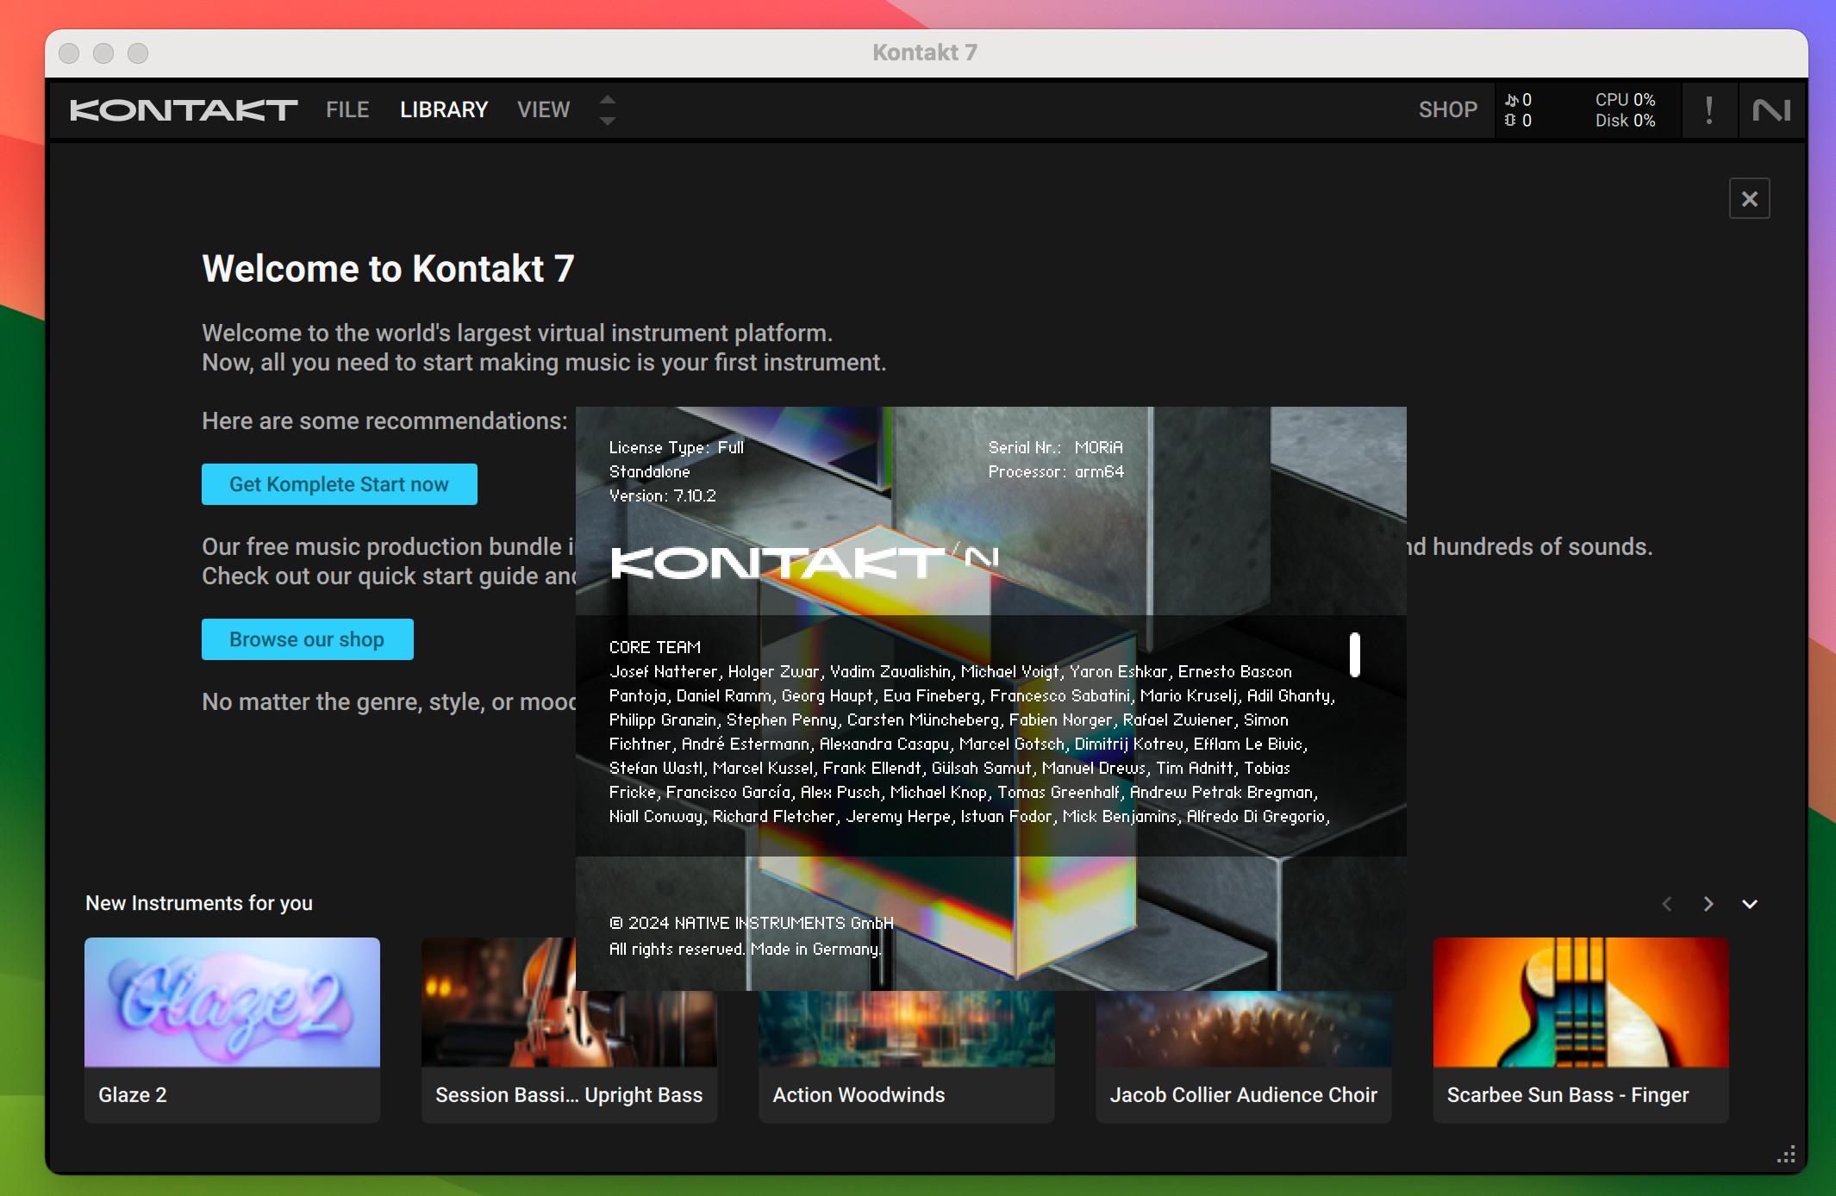Viewport: 1836px width, 1196px height.
Task: Click the dropdown arrow next to VIEW
Action: pos(608,111)
